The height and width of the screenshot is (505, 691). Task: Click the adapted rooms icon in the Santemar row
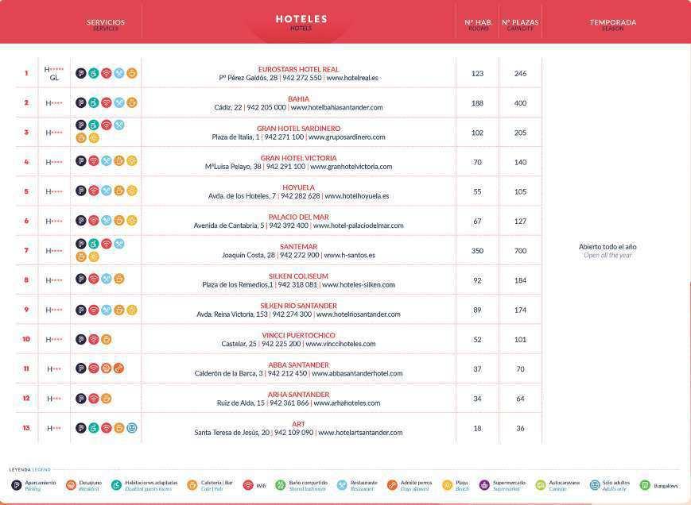point(93,244)
